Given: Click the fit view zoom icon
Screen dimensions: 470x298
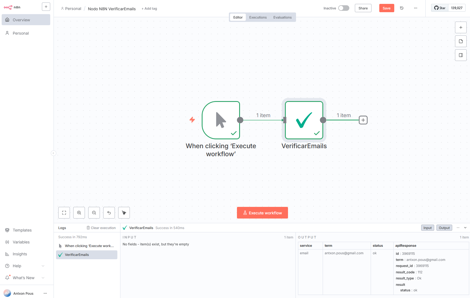Looking at the screenshot, I should [64, 213].
